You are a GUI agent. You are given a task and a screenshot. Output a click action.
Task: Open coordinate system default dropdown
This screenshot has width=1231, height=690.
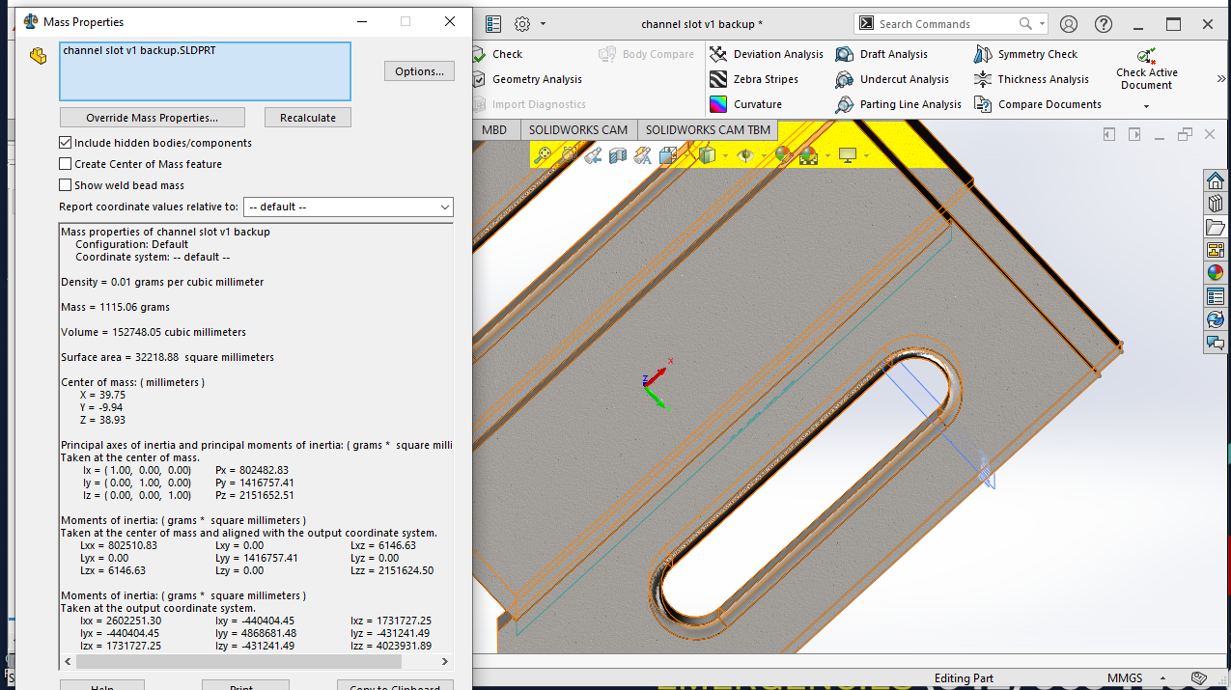(x=348, y=207)
